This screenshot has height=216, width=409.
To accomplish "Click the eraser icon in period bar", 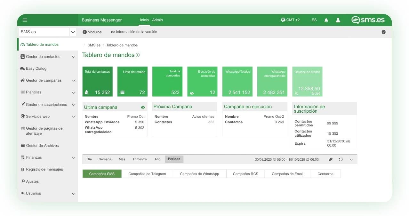I will [331, 159].
